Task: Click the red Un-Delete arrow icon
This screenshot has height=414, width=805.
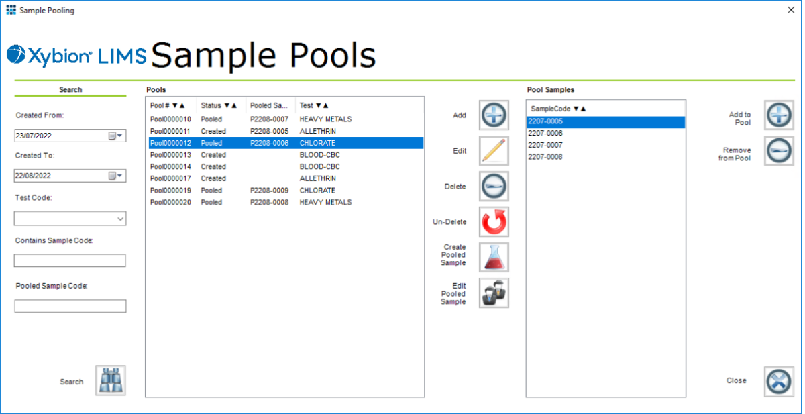Action: 494,221
